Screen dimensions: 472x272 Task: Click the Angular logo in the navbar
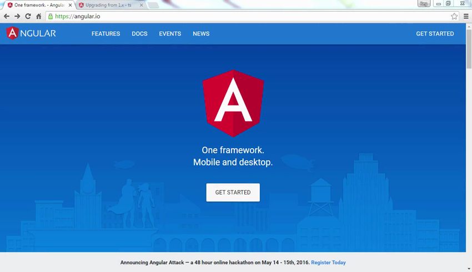pos(31,33)
